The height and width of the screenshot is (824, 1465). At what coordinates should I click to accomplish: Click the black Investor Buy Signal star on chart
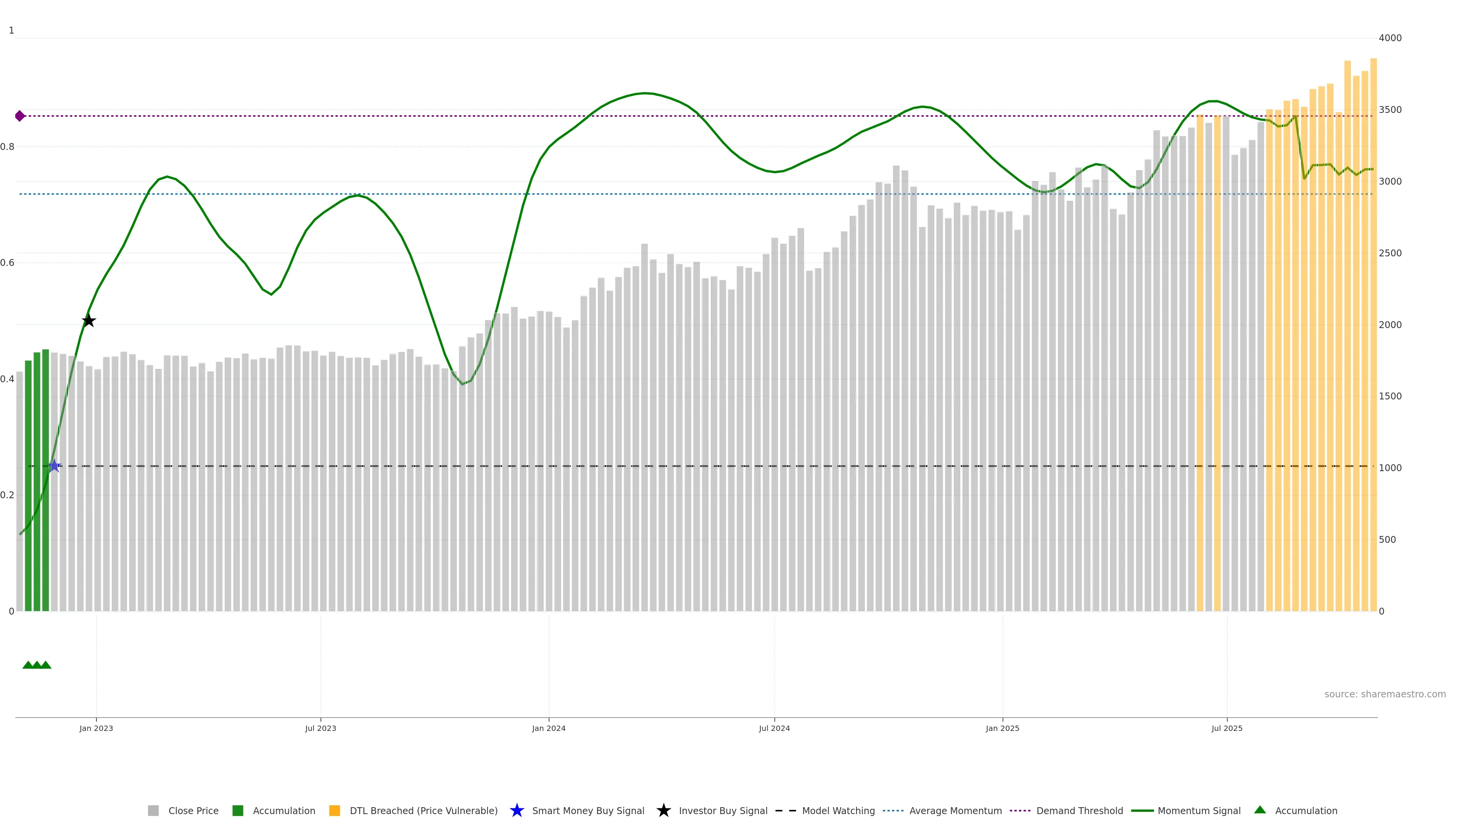point(89,320)
